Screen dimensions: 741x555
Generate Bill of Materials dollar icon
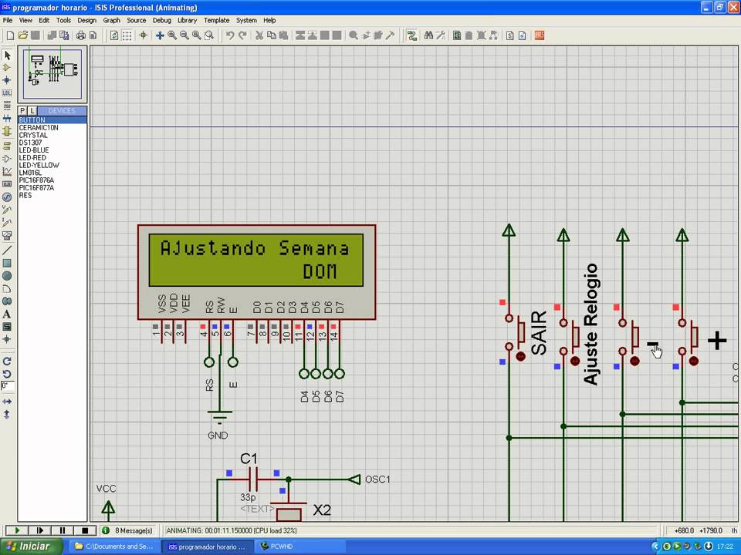pos(509,35)
